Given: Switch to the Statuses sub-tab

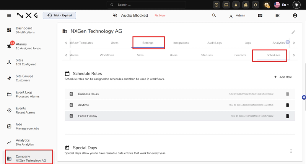Looking at the screenshot, I should pos(207,55).
